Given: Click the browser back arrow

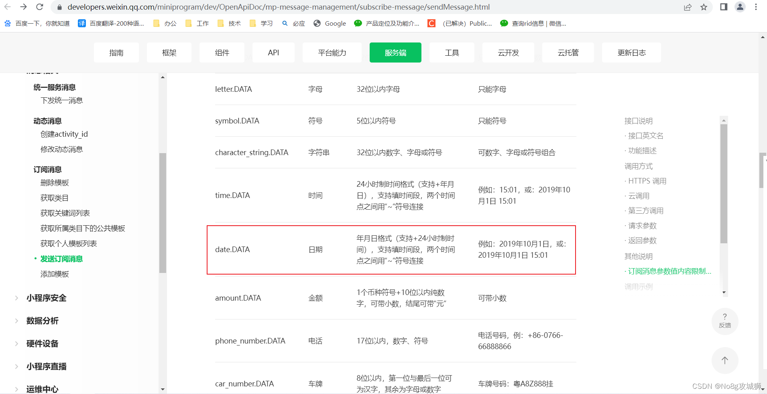Looking at the screenshot, I should [x=7, y=7].
